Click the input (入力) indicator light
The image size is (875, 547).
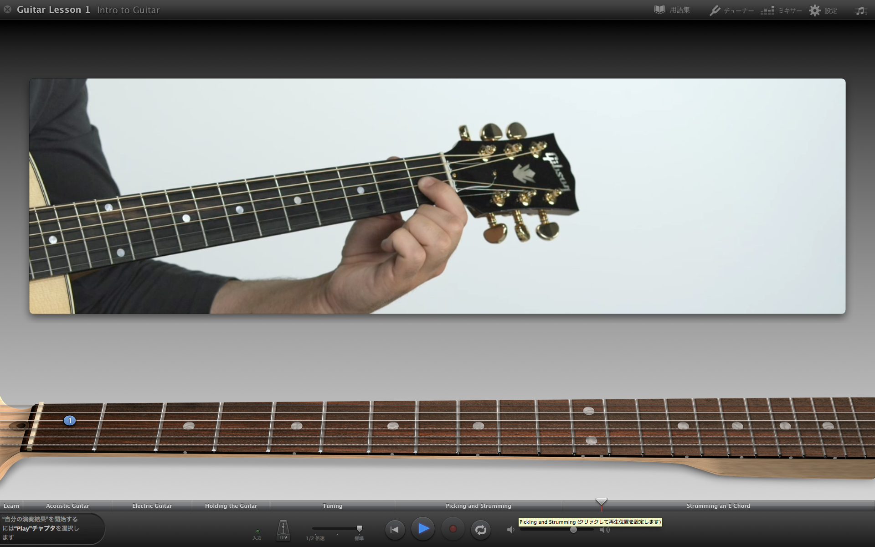click(257, 531)
